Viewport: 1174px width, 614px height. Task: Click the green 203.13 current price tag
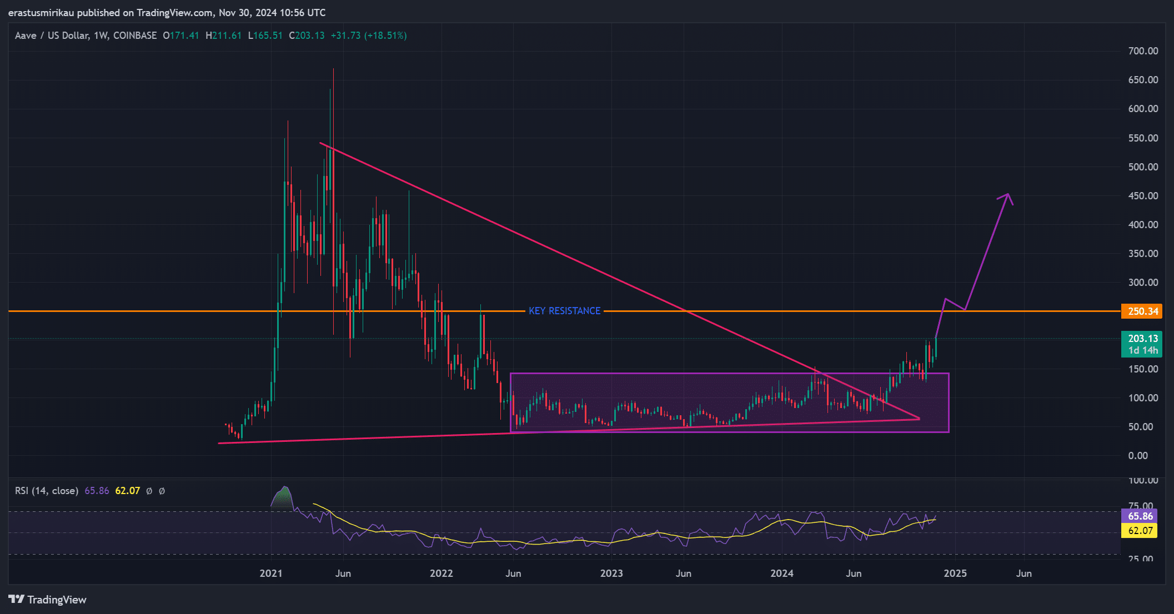click(1142, 339)
